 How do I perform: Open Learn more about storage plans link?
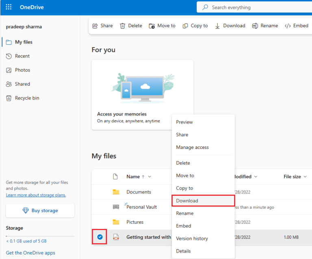point(36,195)
